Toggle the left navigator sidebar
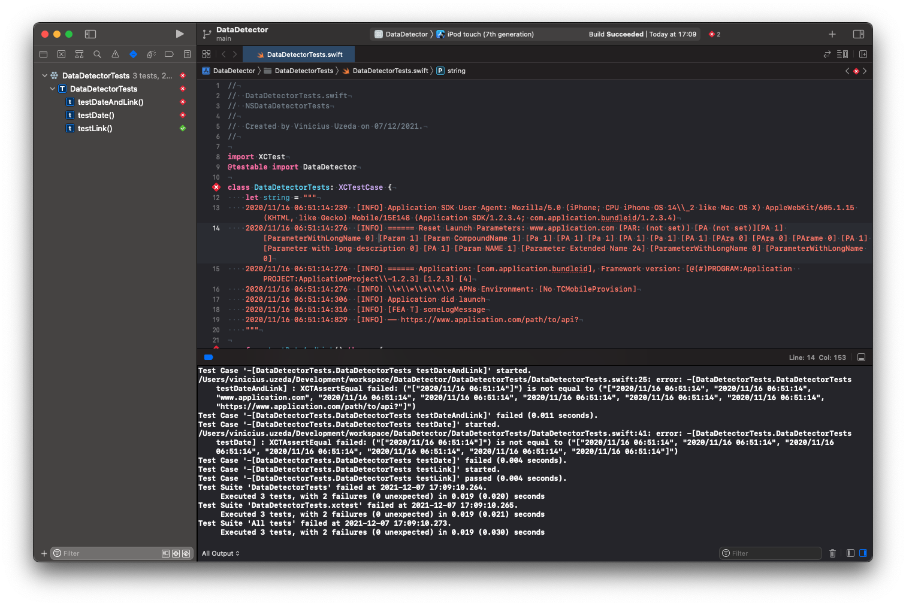906x606 pixels. coord(90,34)
